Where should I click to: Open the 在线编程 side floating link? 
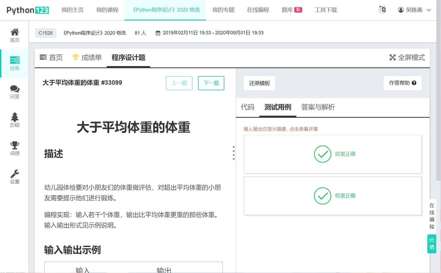[x=432, y=216]
